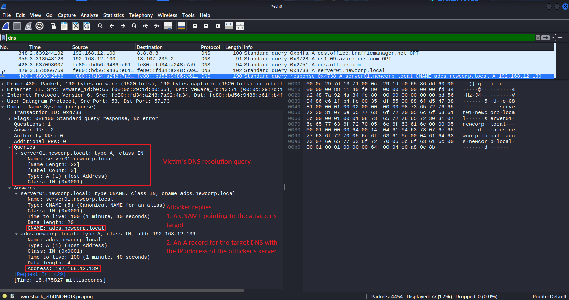
Task: Toggle auto-scroll during live capture
Action: (x=168, y=26)
